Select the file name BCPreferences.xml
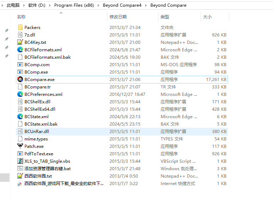The height and width of the screenshot is (202, 273). pyautogui.click(x=44, y=94)
